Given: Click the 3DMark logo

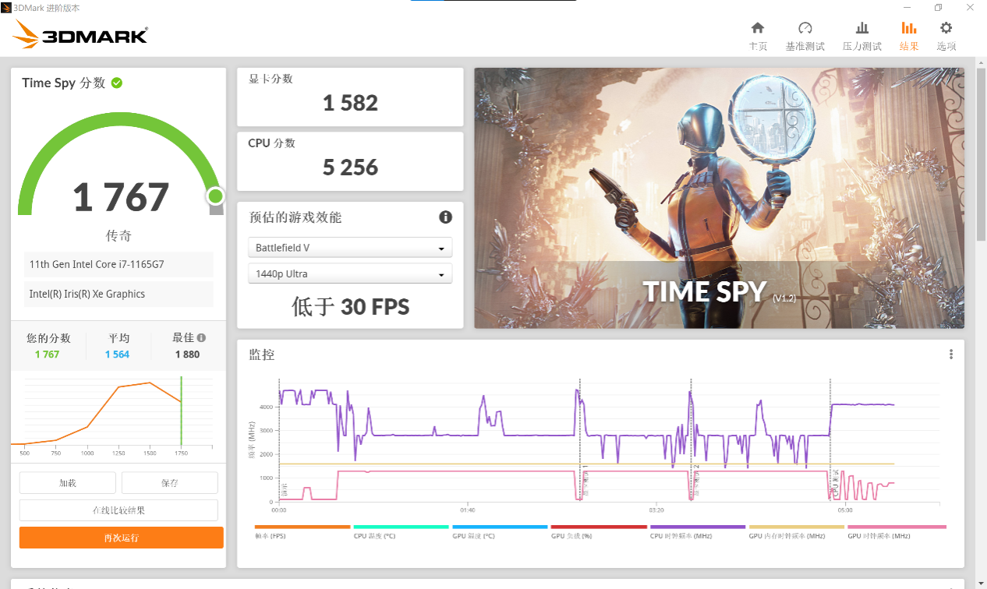Looking at the screenshot, I should [80, 35].
